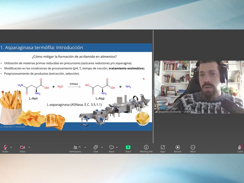The image size is (244, 183).
Task: Click the divider between slide and video
Action: click(x=153, y=86)
